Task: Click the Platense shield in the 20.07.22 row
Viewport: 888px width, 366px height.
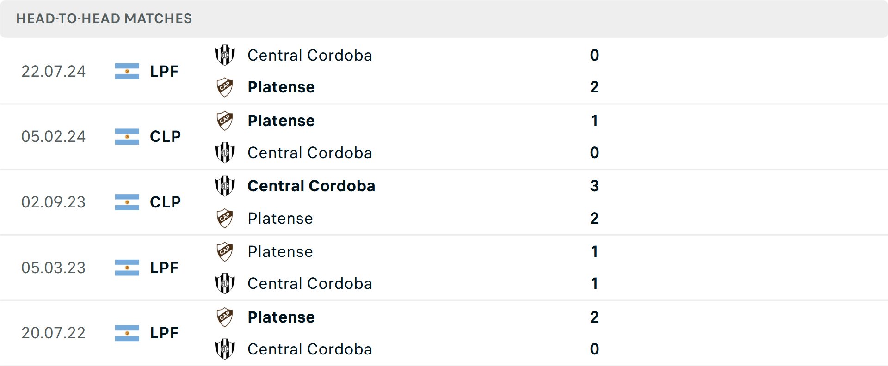Action: pyautogui.click(x=225, y=317)
